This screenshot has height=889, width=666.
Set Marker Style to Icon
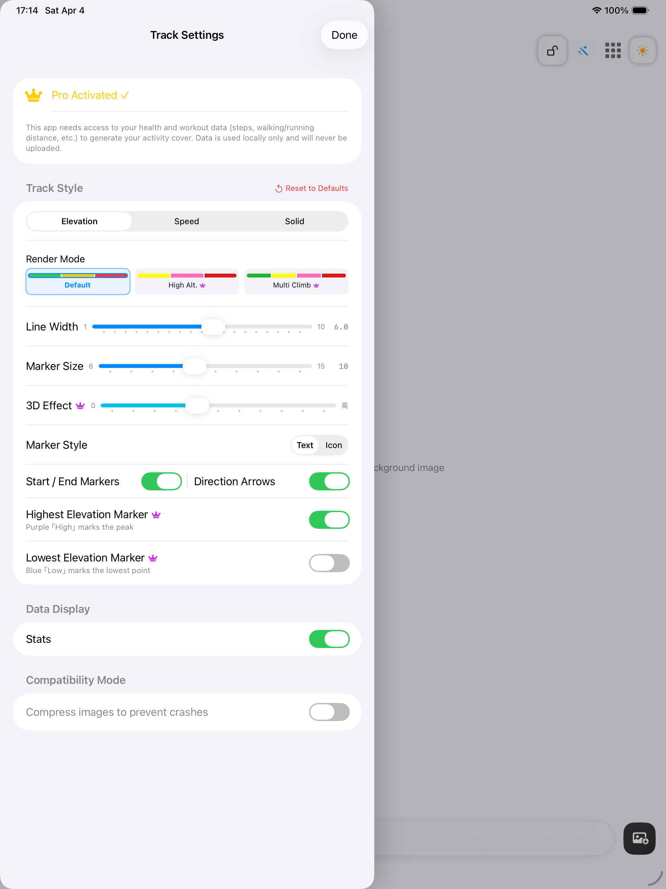(334, 445)
